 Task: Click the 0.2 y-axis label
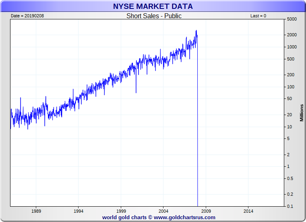pyautogui.click(x=290, y=194)
